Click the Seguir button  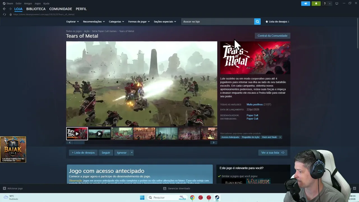coord(106,153)
